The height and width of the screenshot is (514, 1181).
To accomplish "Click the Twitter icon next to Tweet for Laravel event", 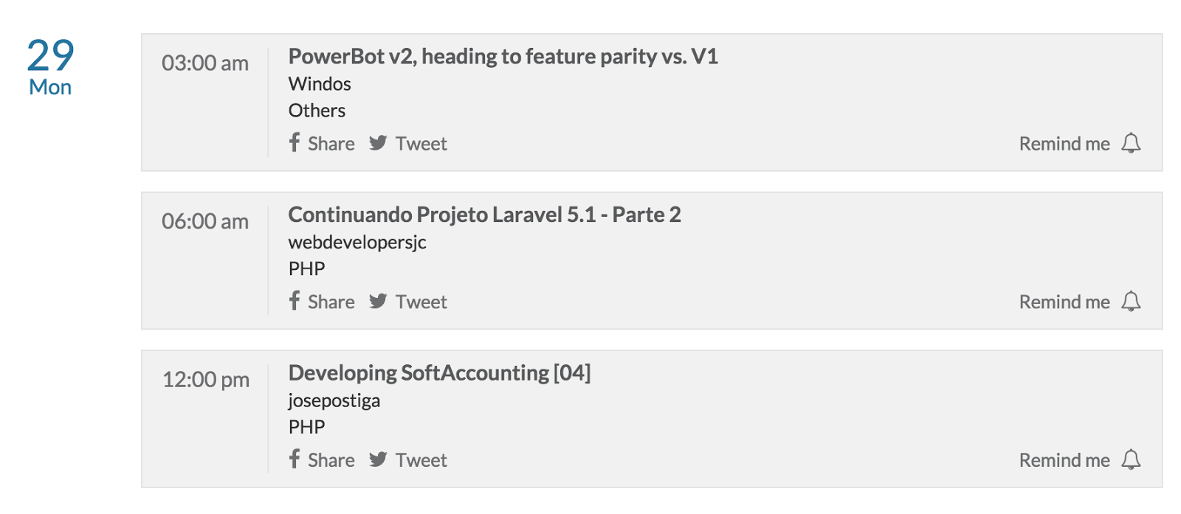I will click(x=379, y=301).
